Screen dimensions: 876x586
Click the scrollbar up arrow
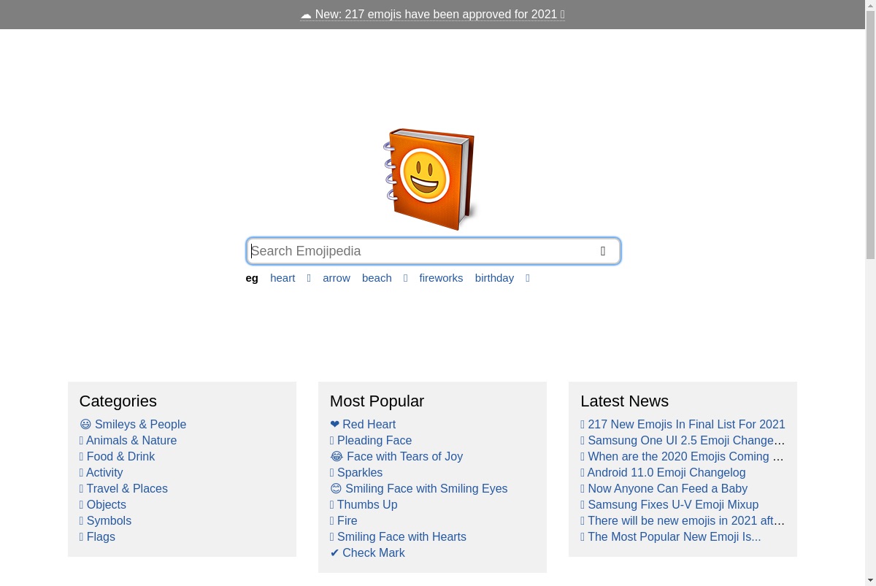coord(870,4)
